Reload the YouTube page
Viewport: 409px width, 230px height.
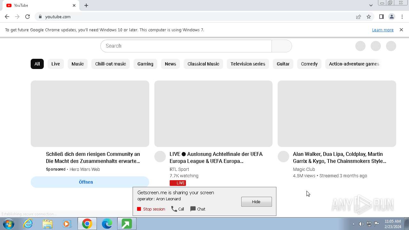[27, 17]
